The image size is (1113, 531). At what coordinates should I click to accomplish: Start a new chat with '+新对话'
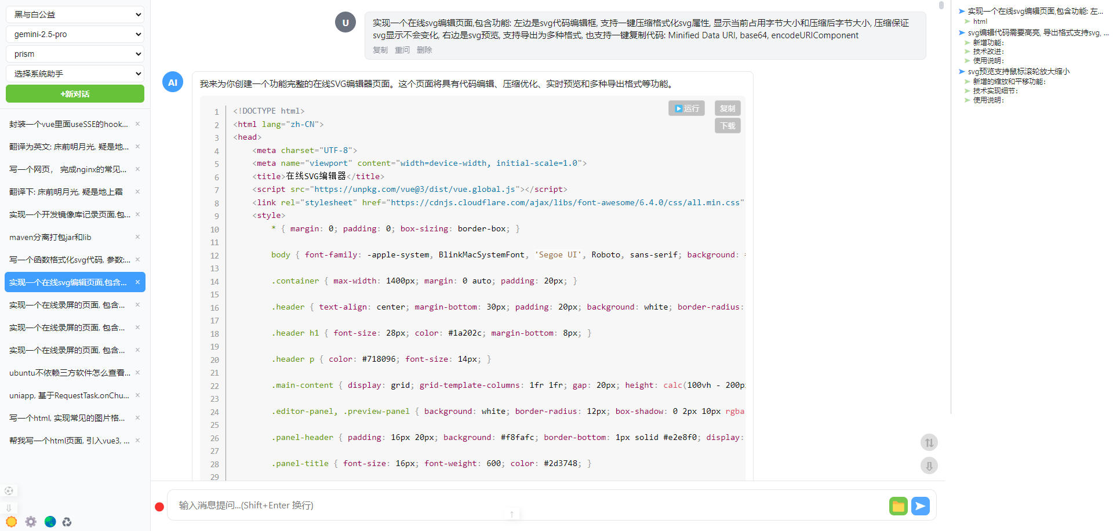(75, 94)
